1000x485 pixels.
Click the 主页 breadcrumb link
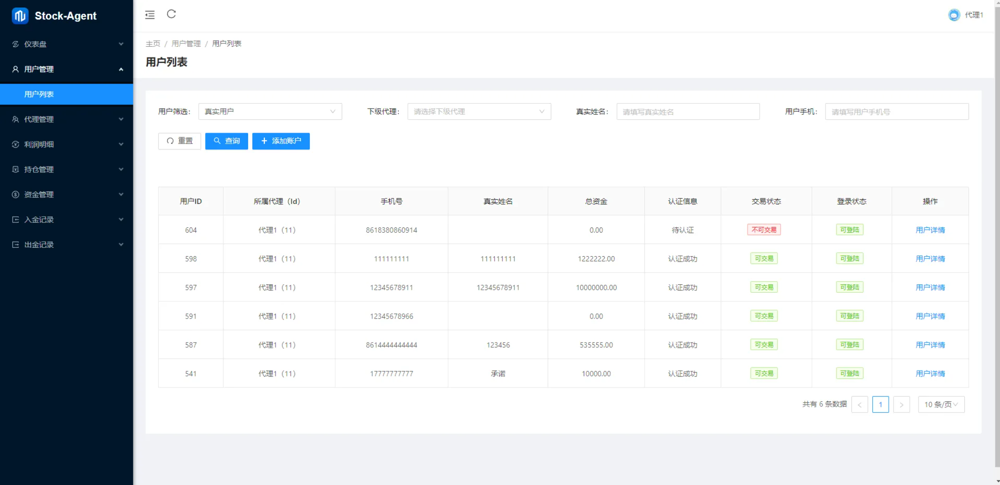153,43
